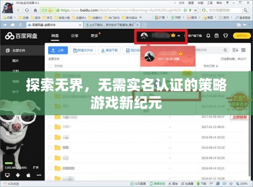
Task: Tick checkbox of the 2017-01-13 08:31 folder
Action: (x=50, y=127)
